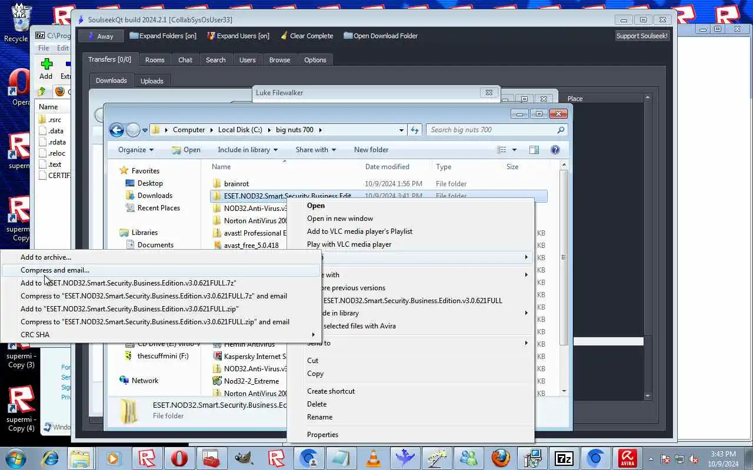Click the Windows Start orb
The image size is (753, 470).
(x=16, y=458)
